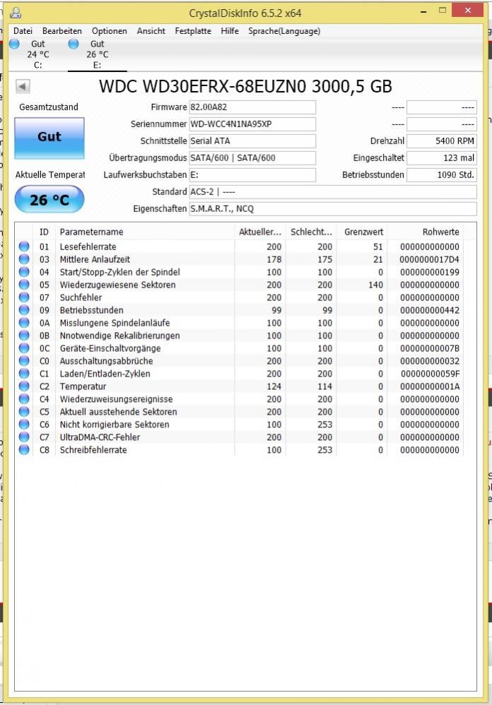This screenshot has width=492, height=705.
Task: Select raw value 0000000017D4
Action: [430, 259]
